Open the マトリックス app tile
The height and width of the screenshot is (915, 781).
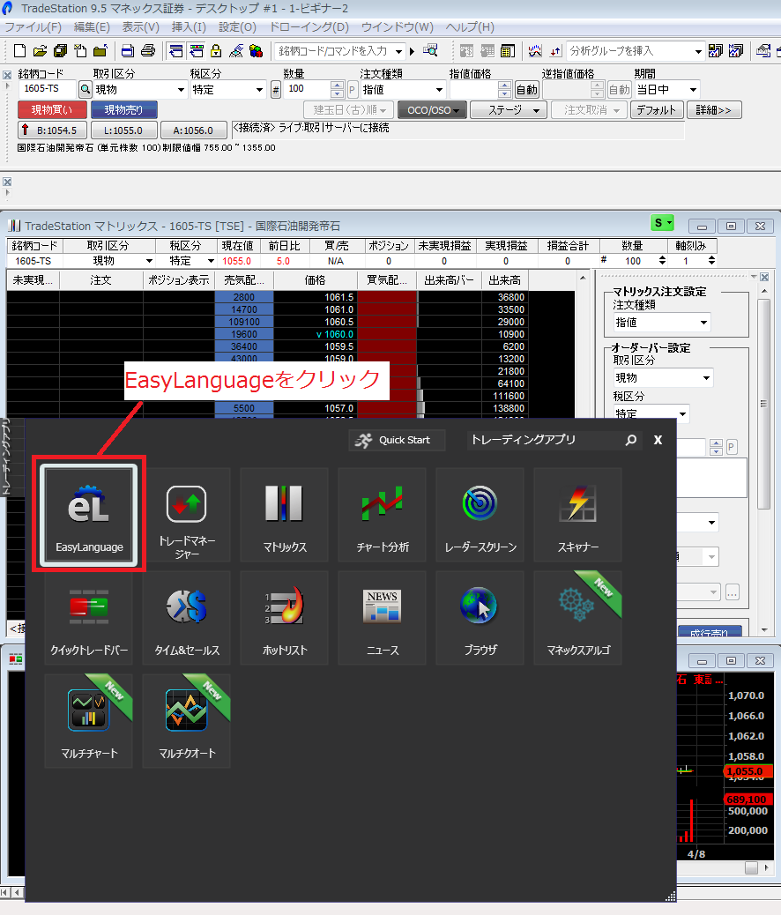(284, 515)
